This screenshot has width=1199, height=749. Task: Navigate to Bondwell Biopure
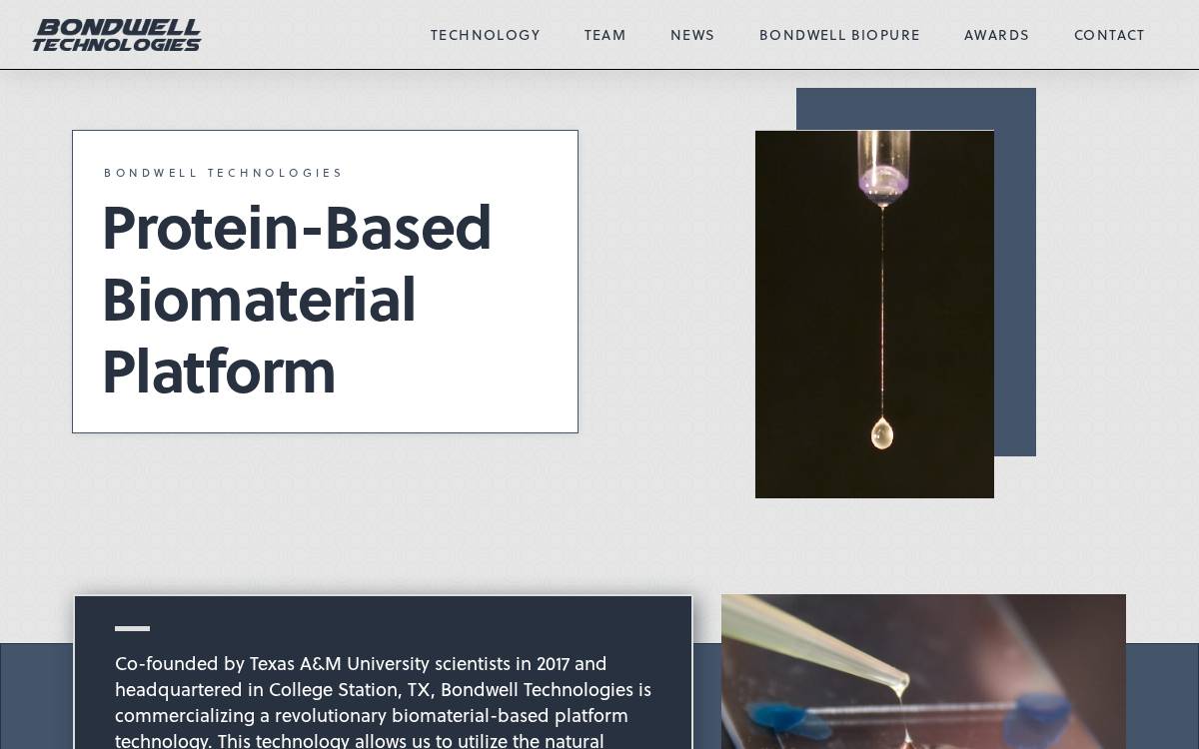[839, 35]
